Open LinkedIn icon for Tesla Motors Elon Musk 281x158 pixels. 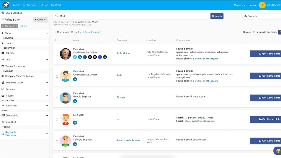80,57
